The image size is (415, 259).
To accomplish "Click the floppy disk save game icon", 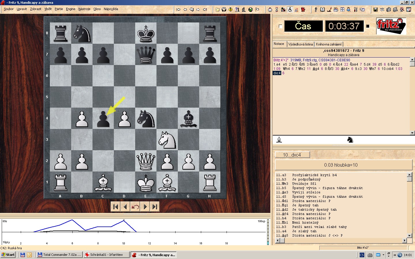I will pos(376,9).
